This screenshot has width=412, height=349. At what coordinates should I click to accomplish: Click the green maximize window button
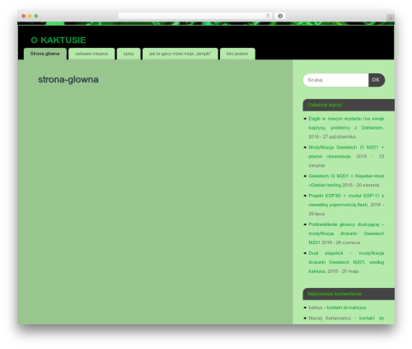[36, 17]
